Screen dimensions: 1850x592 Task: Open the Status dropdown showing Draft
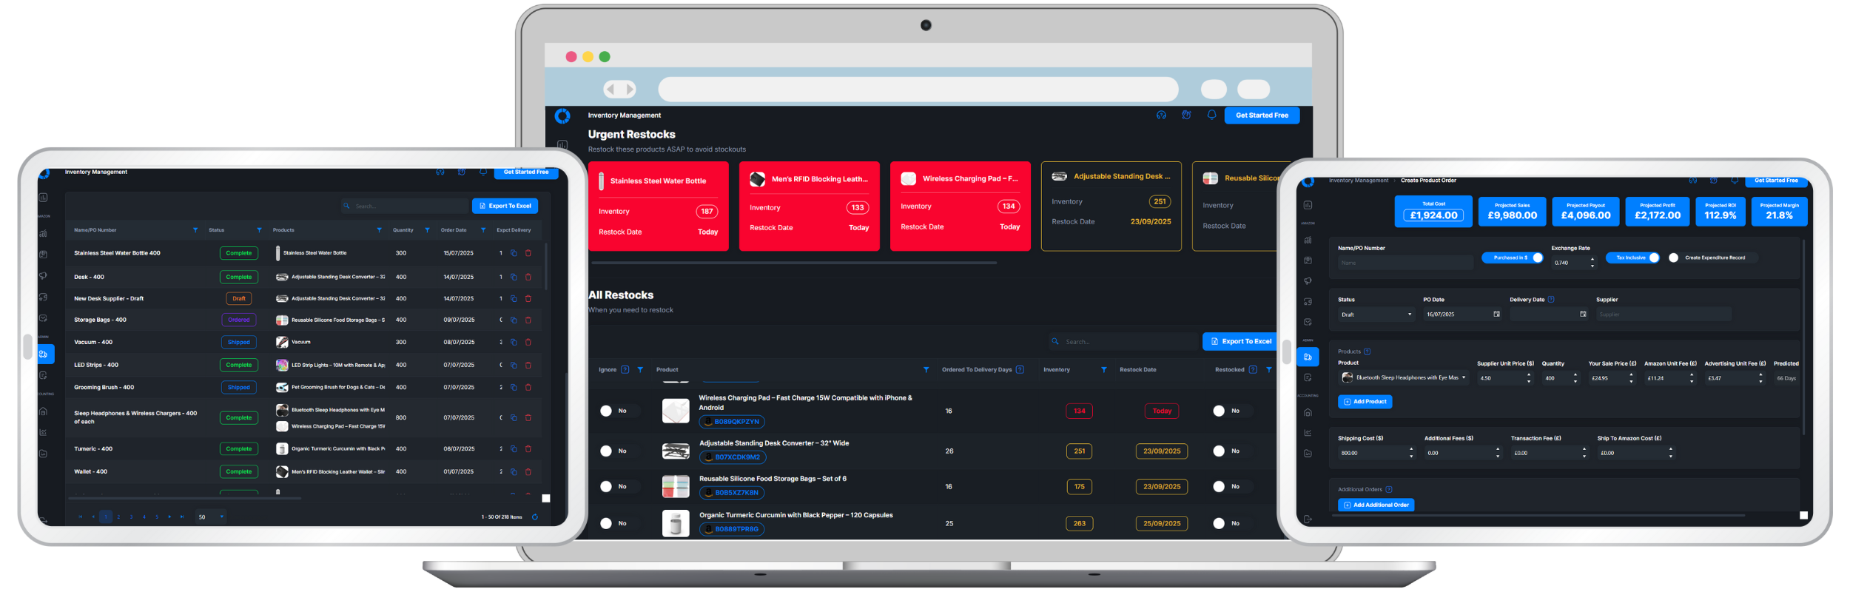coord(1376,314)
